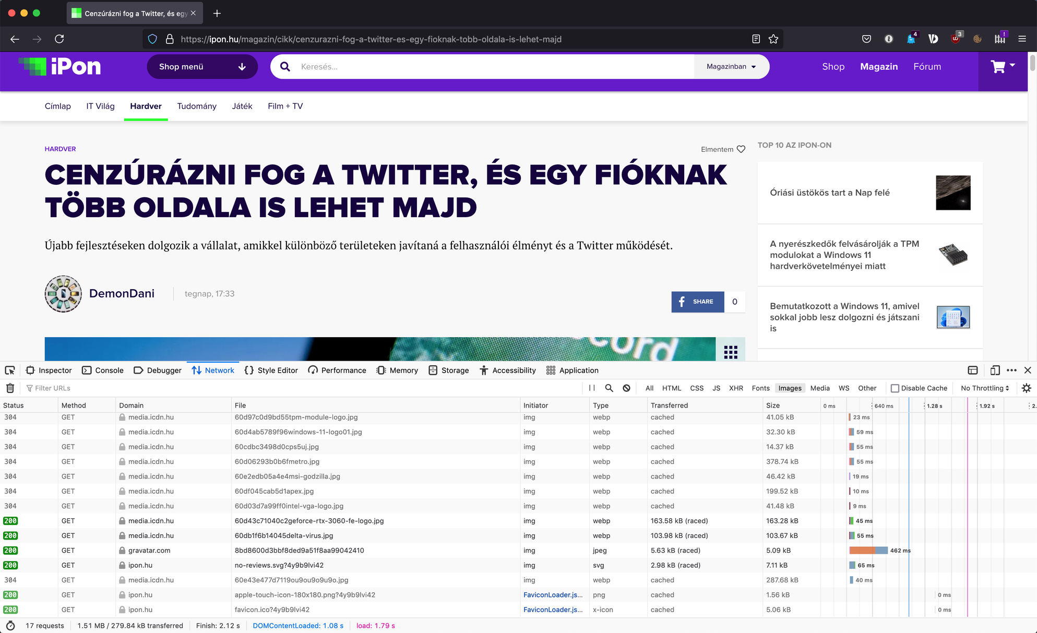Filter requests by JS
This screenshot has width=1037, height=633.
coord(717,388)
